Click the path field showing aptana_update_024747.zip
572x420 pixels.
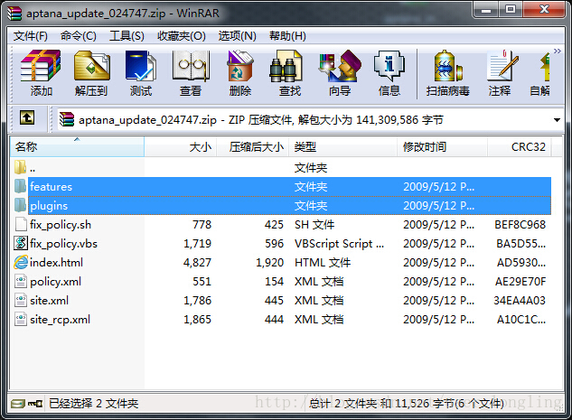[x=310, y=119]
